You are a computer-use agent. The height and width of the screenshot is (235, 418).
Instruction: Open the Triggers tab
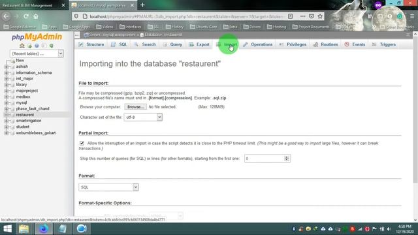384,44
